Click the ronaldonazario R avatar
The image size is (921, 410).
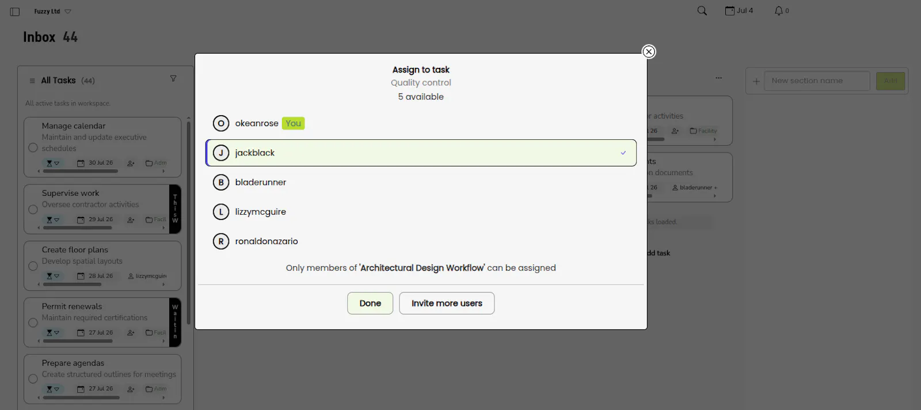point(221,241)
